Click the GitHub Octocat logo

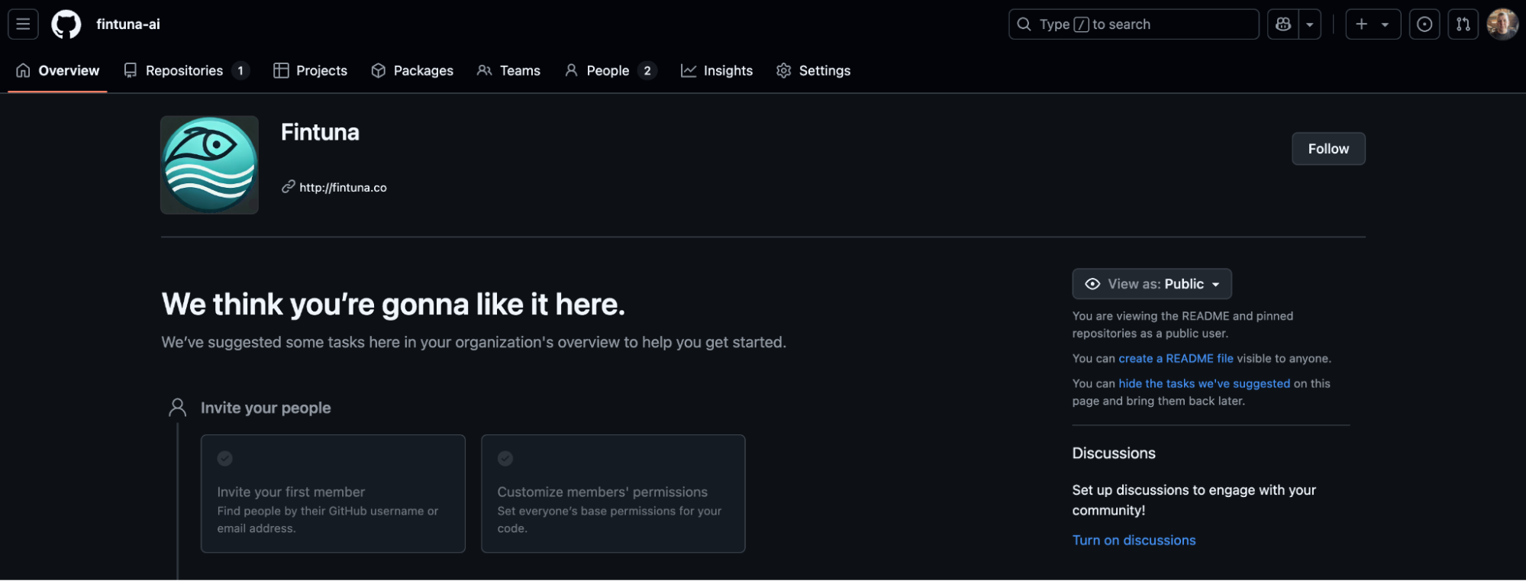pos(66,24)
